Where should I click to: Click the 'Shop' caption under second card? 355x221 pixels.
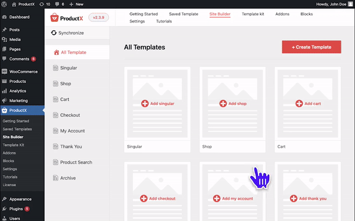(x=207, y=147)
